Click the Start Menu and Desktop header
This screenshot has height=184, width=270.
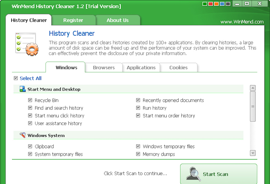(128, 89)
